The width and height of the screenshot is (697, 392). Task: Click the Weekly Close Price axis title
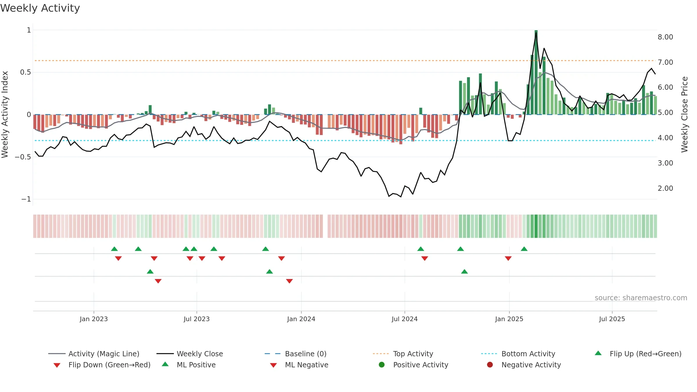[685, 114]
